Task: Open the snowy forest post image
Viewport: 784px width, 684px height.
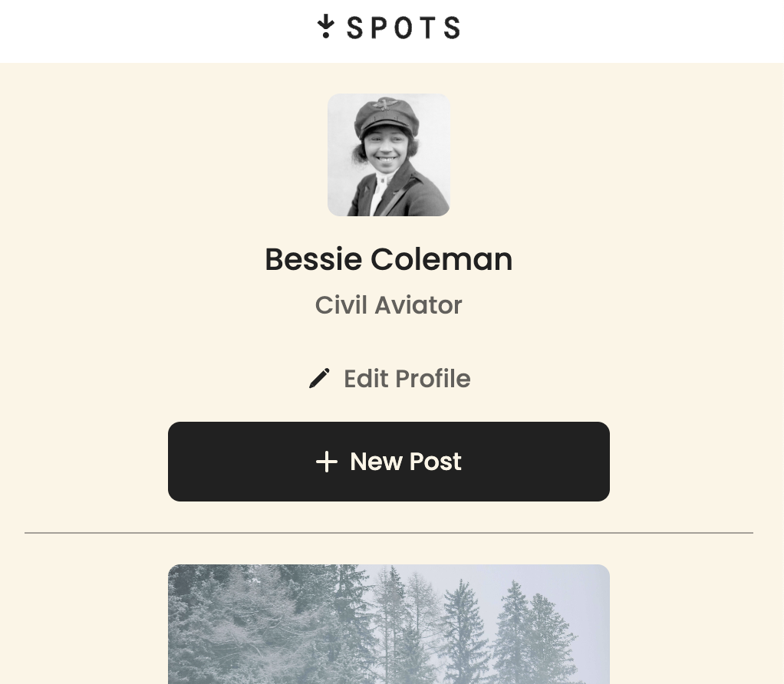Action: [388, 624]
